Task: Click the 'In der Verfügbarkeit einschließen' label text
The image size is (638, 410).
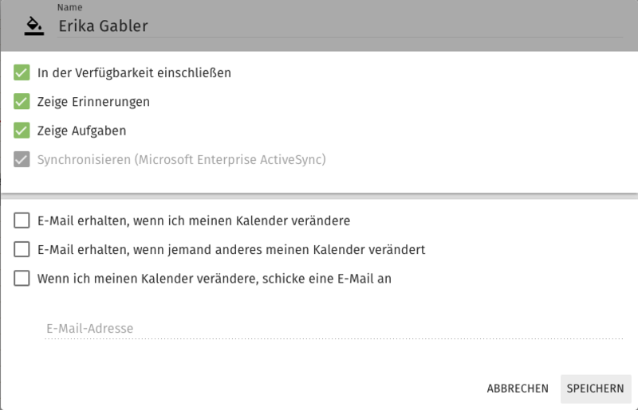Action: coord(134,73)
